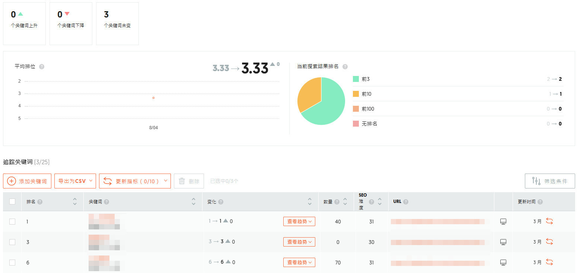577x273 pixels.
Task: Click the help icon next to URL header
Action: pos(406,202)
